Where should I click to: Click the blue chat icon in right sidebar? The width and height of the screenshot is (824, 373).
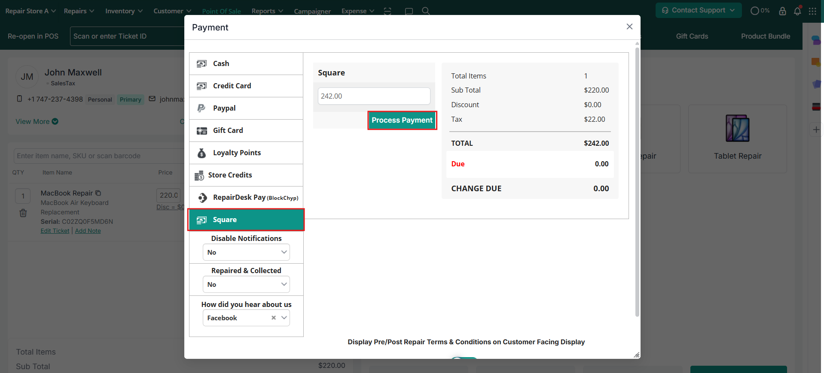click(816, 40)
